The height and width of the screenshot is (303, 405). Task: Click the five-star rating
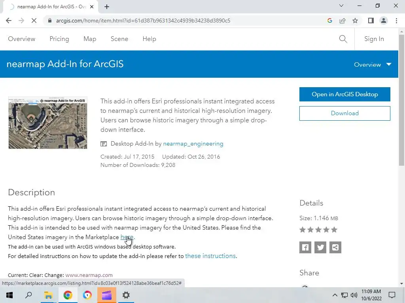tap(318, 230)
